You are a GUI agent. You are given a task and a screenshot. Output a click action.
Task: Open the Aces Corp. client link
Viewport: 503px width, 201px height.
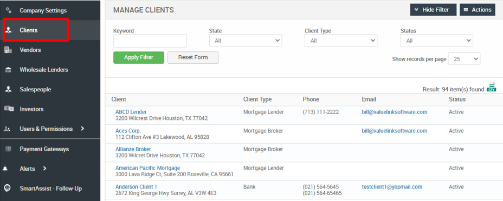tap(128, 131)
